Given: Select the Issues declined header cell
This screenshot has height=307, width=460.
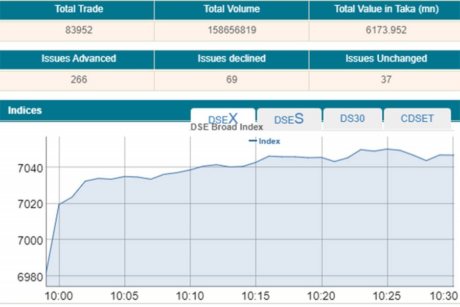Looking at the screenshot, I should tap(232, 58).
